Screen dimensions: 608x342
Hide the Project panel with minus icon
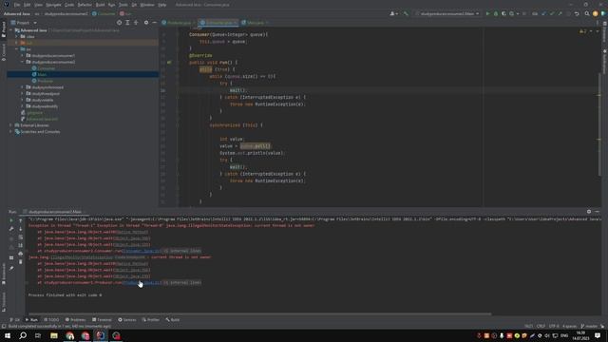(154, 23)
